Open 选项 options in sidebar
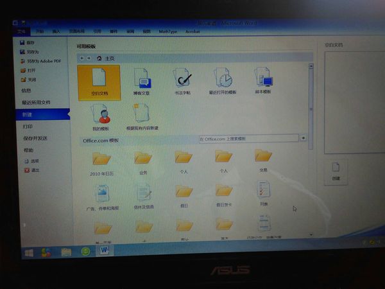 coord(32,161)
